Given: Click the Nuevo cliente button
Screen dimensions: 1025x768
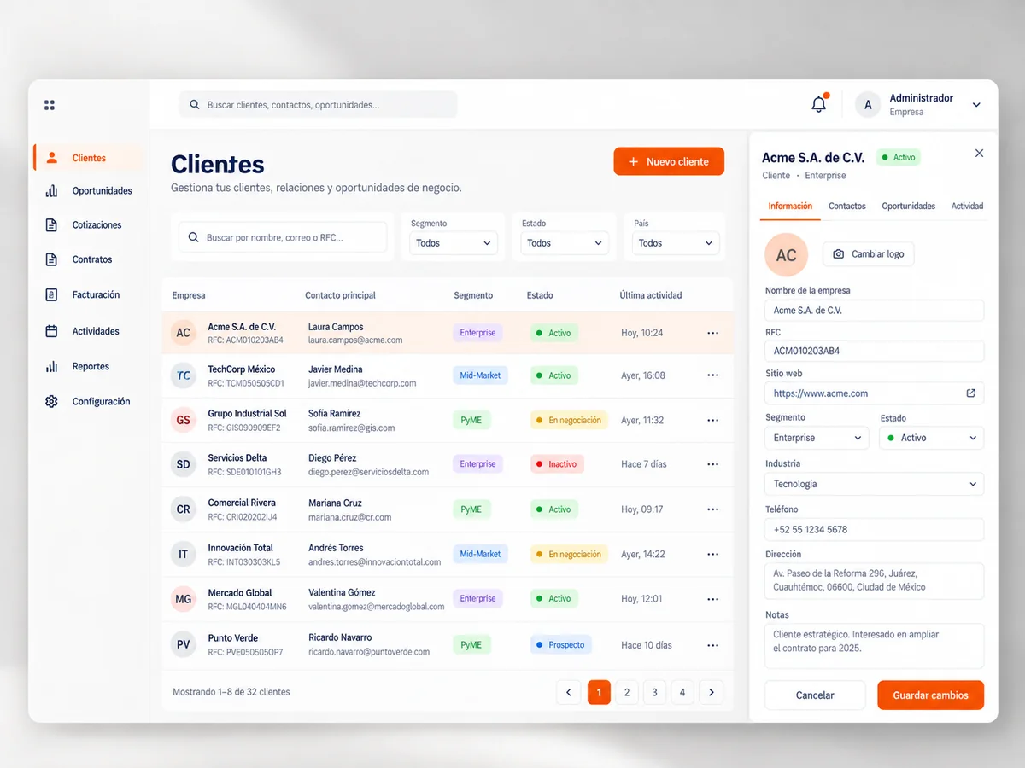Looking at the screenshot, I should (669, 161).
